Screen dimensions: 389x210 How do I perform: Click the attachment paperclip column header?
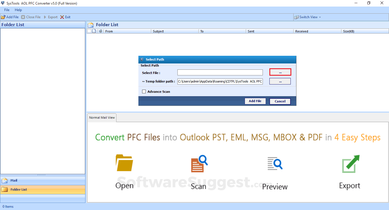click(101, 31)
